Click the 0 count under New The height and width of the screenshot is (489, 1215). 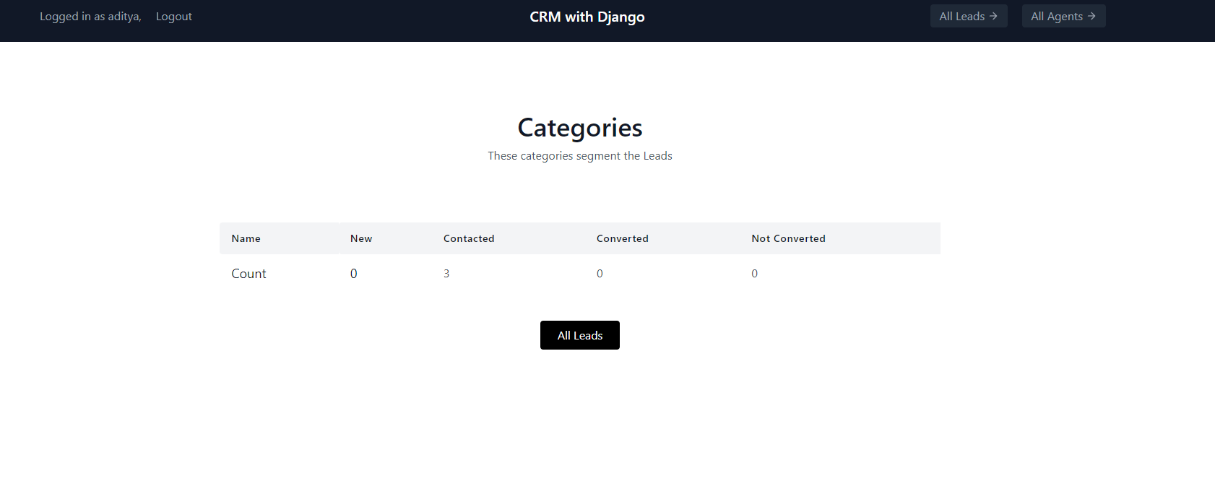[x=354, y=273]
